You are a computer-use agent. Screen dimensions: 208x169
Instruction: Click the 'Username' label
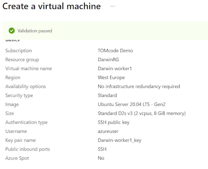point(16,131)
